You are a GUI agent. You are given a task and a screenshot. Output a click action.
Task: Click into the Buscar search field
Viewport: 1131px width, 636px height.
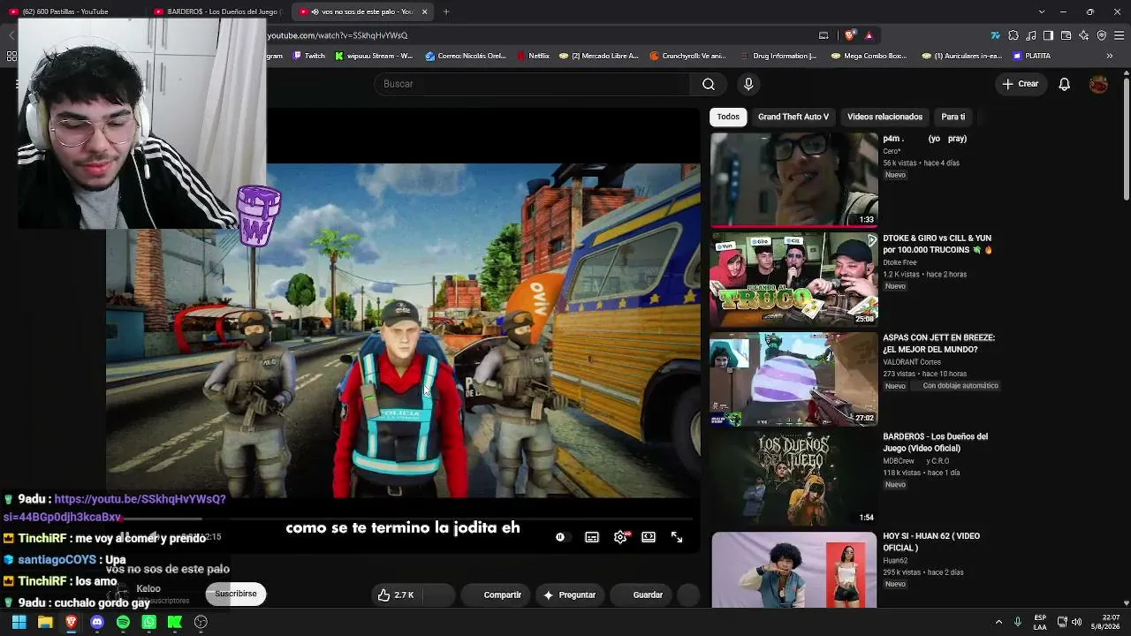(x=532, y=84)
